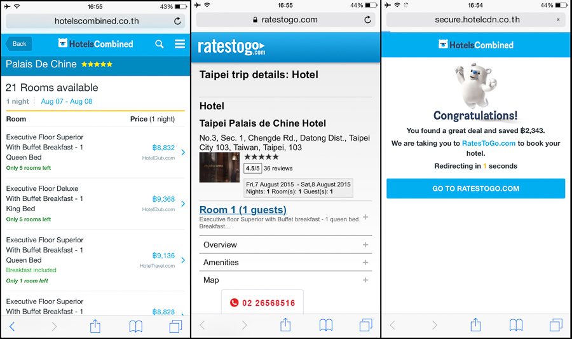Viewport: 572px width, 339px height.
Task: Tap the Aug 07 - Aug 08 date range
Action: click(67, 101)
